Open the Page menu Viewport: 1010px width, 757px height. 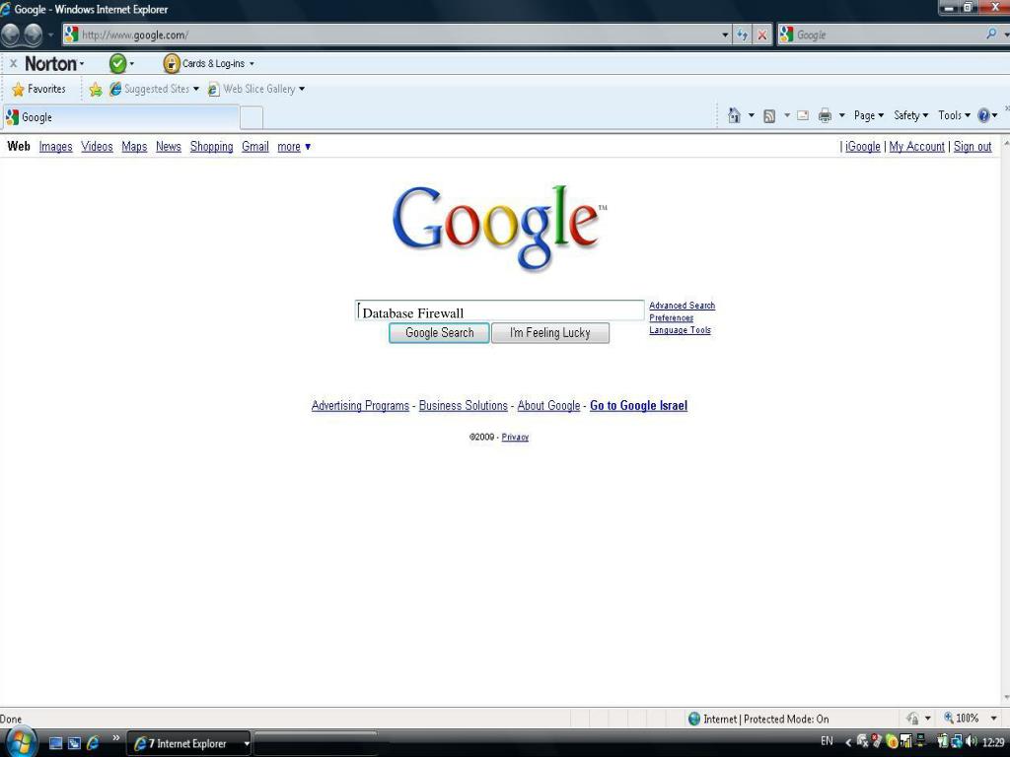(868, 115)
